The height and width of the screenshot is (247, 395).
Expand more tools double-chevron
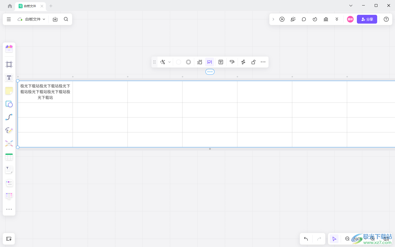(337, 19)
